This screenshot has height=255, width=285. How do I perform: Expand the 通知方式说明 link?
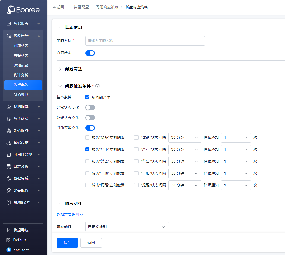coord(70,214)
